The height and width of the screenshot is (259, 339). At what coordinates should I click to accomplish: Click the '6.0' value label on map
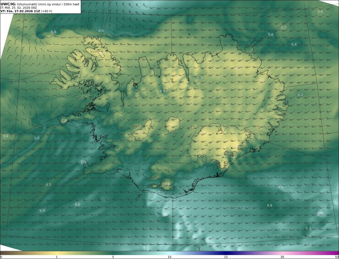point(101,31)
